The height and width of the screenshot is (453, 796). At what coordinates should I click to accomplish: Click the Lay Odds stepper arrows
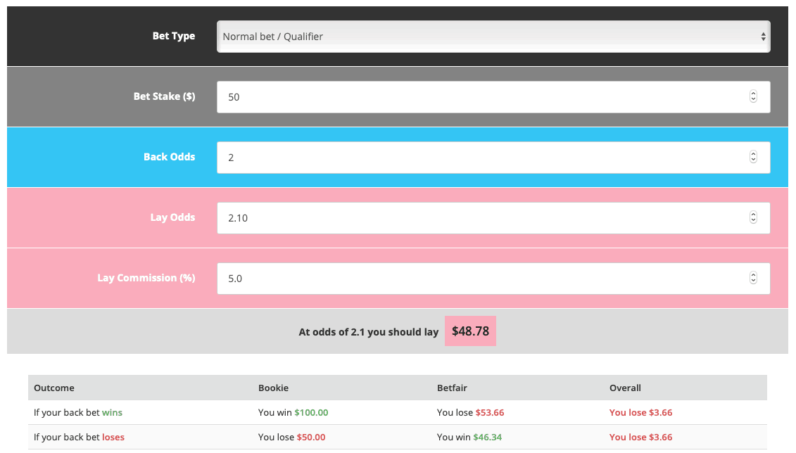(753, 217)
